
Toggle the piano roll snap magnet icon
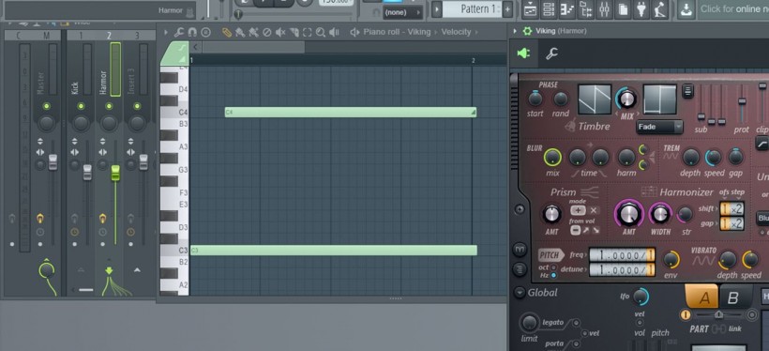point(192,33)
